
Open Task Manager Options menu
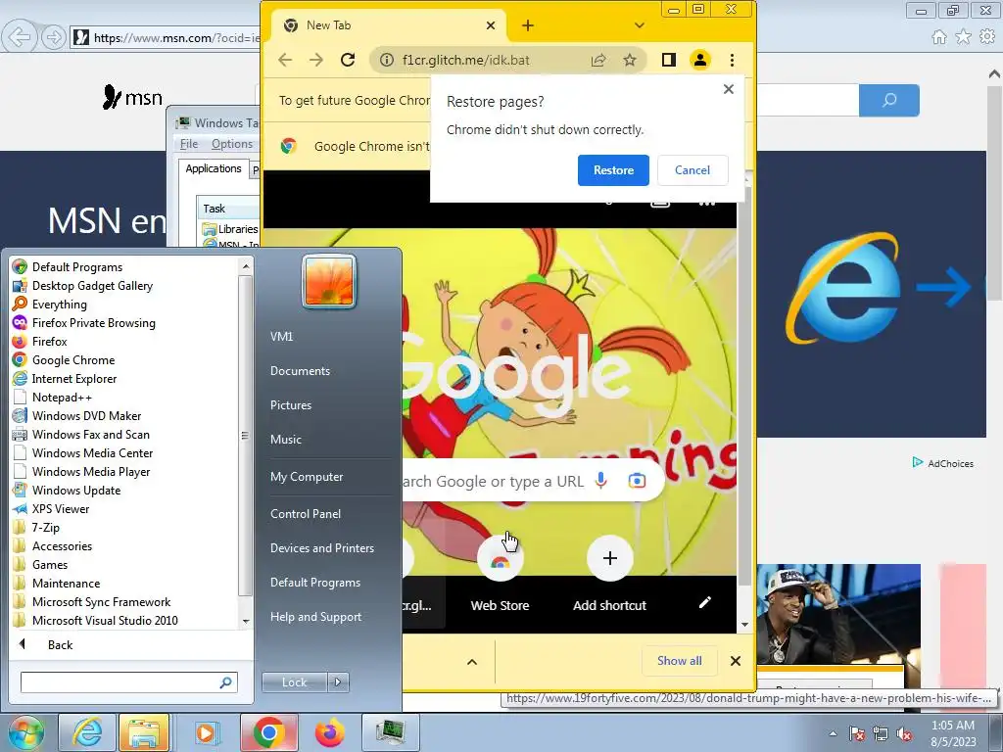(231, 144)
